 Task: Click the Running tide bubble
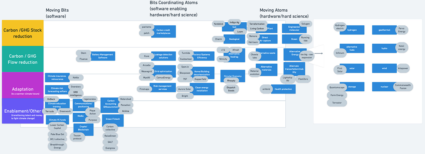click(305, 39)
